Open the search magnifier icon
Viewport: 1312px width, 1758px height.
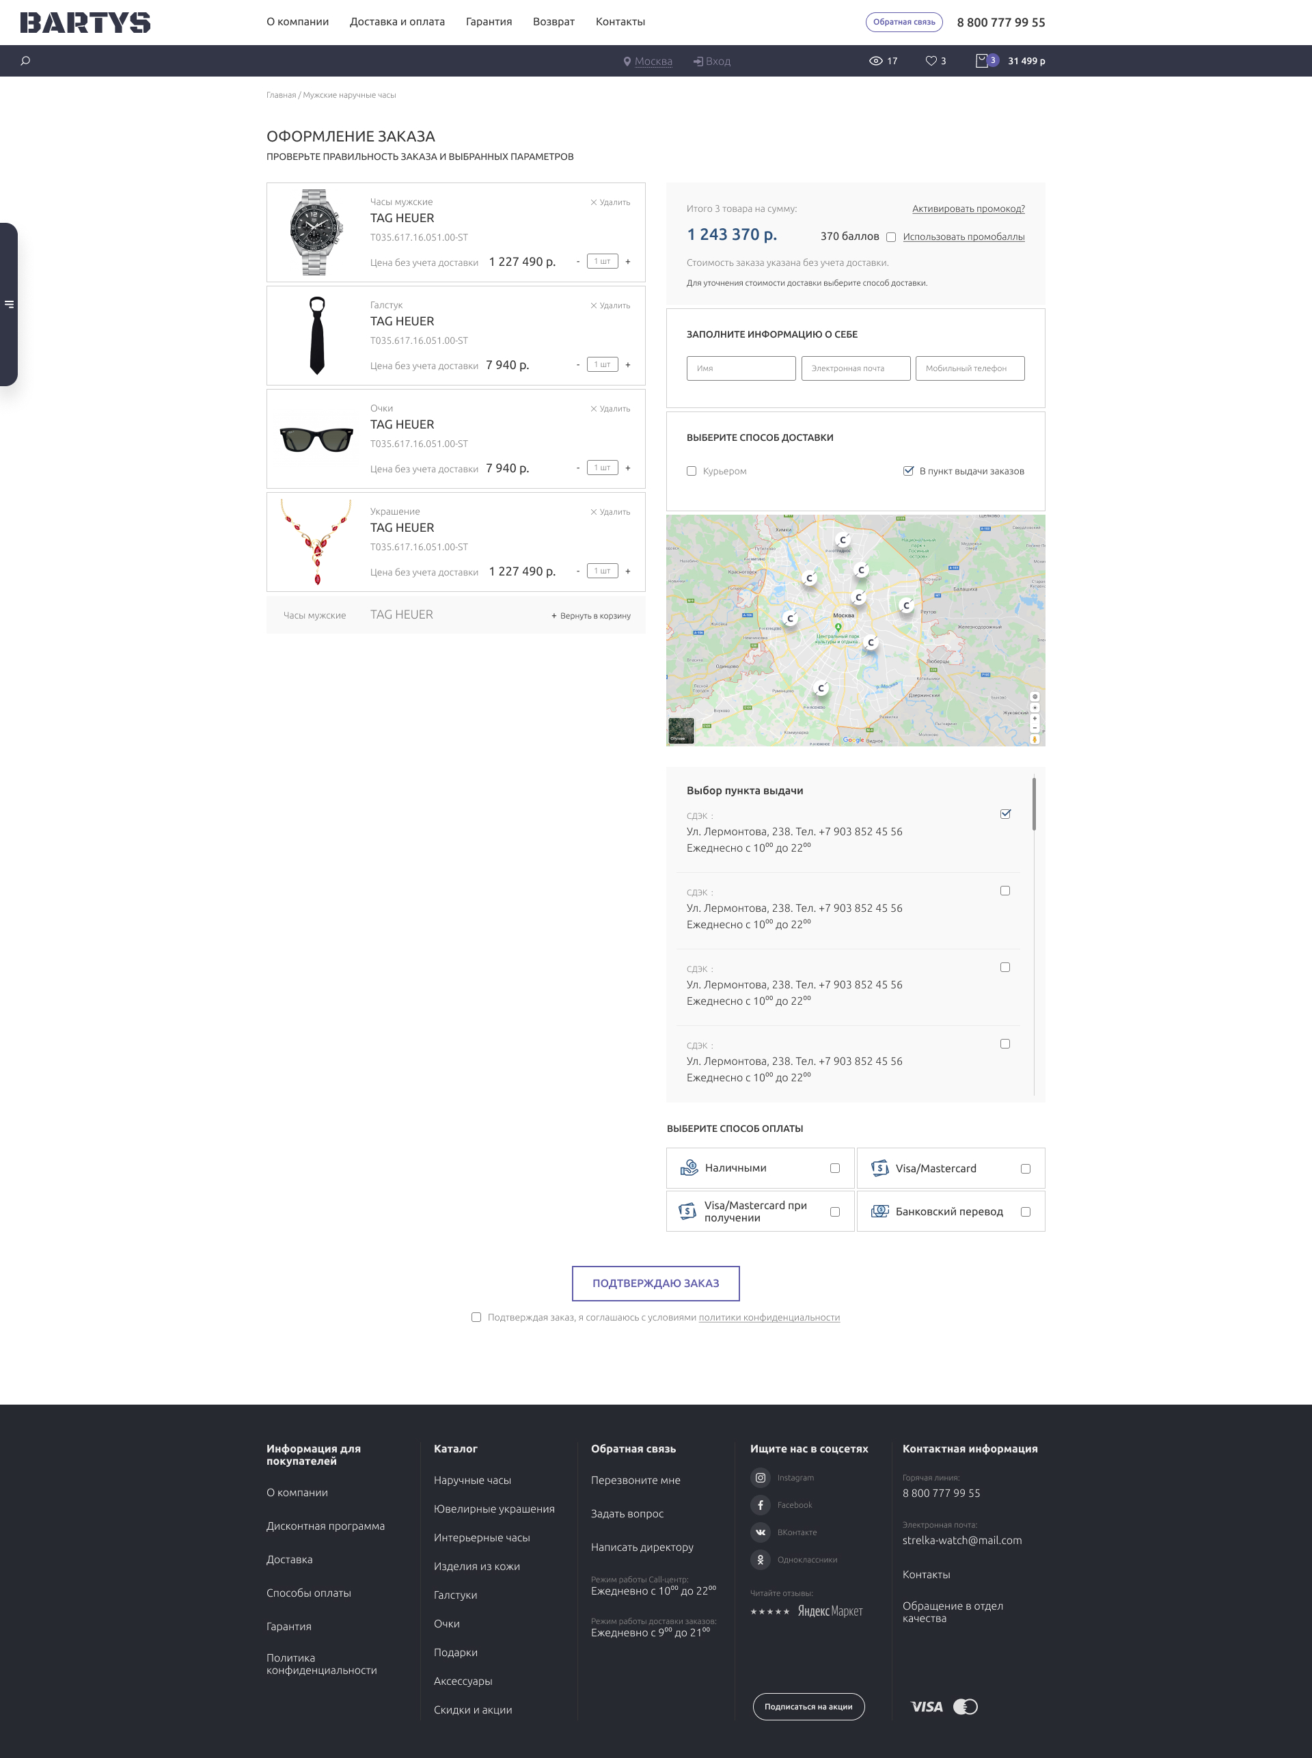pyautogui.click(x=25, y=60)
